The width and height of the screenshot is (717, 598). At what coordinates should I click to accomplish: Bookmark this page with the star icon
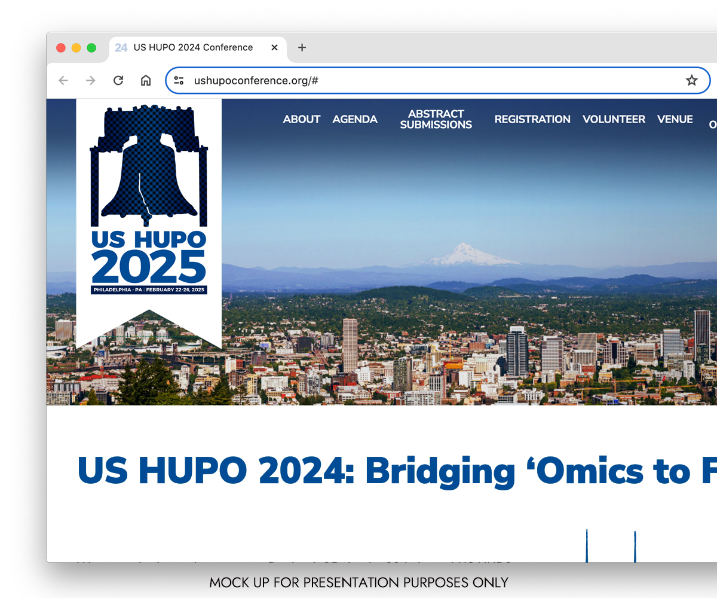click(691, 81)
